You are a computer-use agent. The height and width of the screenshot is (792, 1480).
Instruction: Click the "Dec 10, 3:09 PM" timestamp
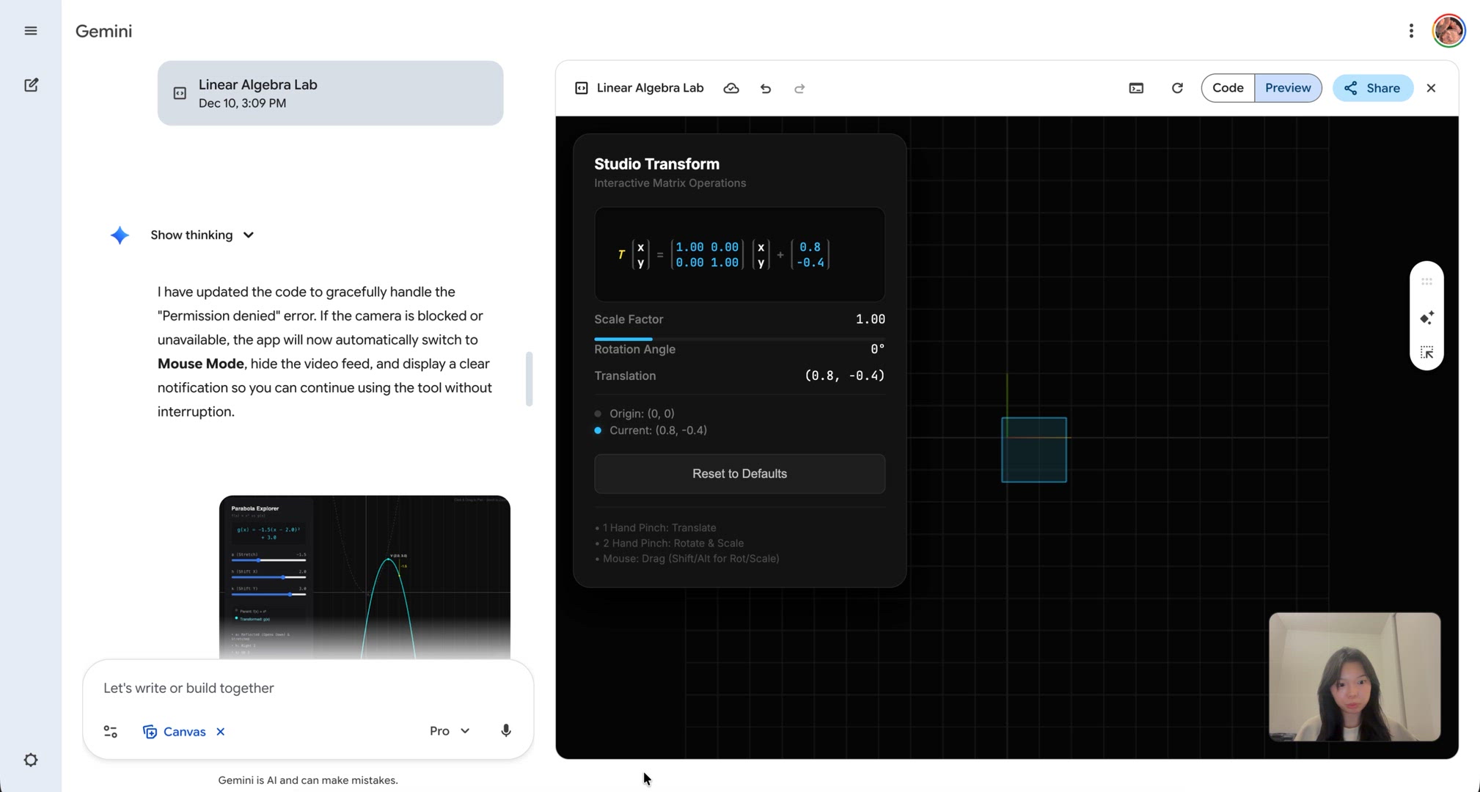(x=242, y=103)
